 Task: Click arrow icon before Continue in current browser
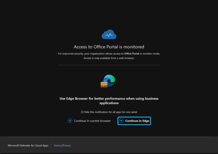[70, 121]
